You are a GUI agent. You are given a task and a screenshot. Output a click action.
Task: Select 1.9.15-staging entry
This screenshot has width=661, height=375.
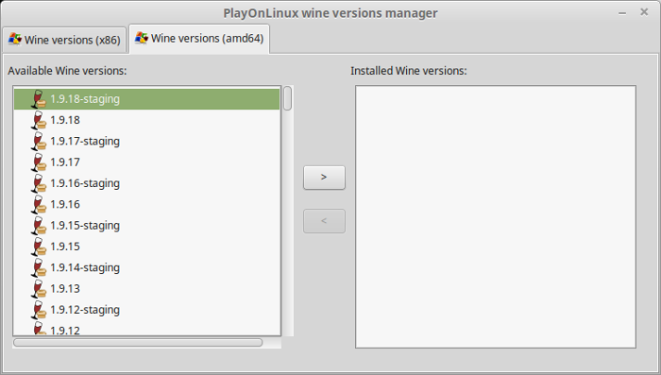click(x=146, y=226)
